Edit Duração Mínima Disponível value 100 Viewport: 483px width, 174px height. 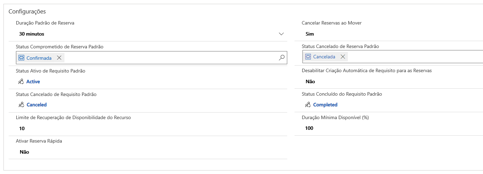coord(309,128)
